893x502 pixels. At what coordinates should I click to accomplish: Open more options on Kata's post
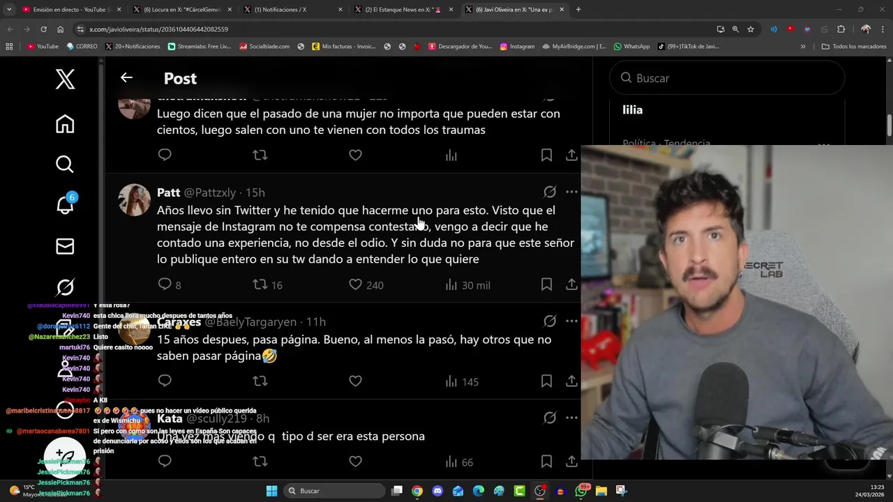[x=571, y=418]
